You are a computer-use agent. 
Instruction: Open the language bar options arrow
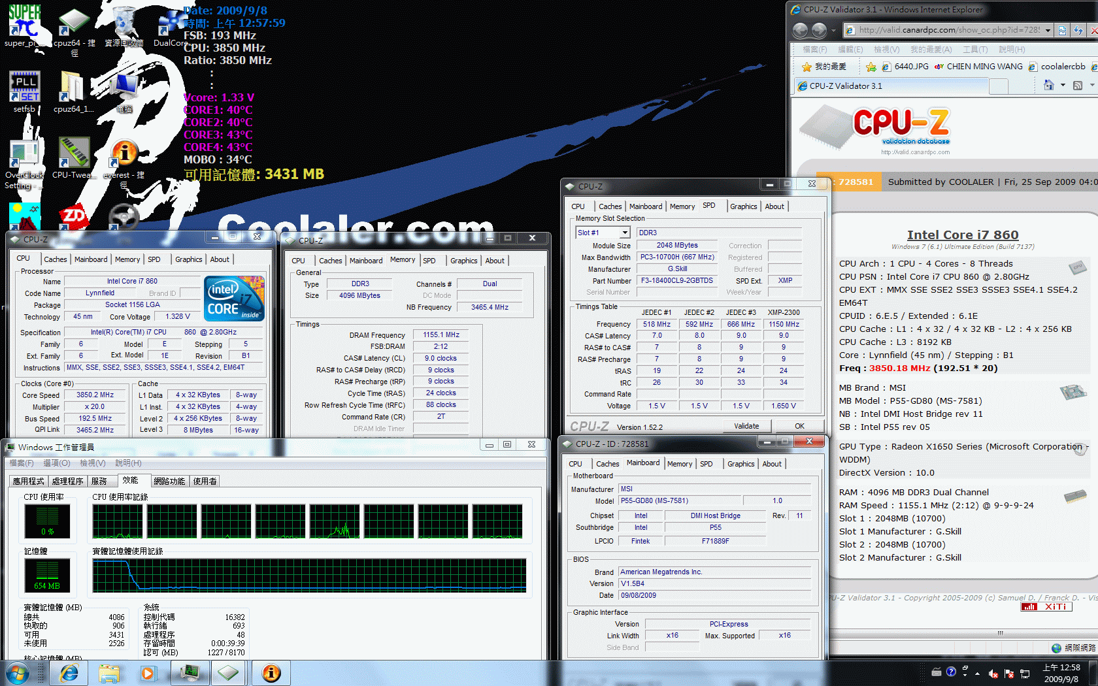965,675
